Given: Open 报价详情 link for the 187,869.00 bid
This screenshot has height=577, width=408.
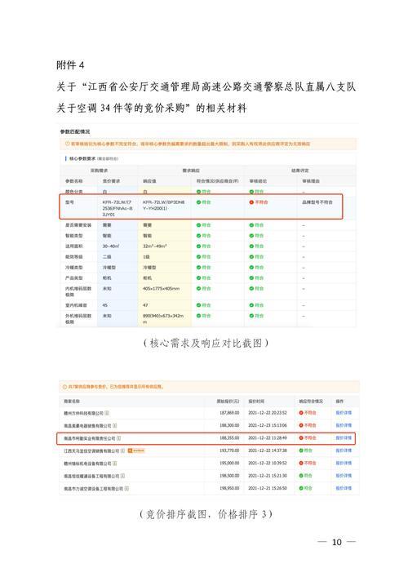Looking at the screenshot, I should [x=344, y=413].
